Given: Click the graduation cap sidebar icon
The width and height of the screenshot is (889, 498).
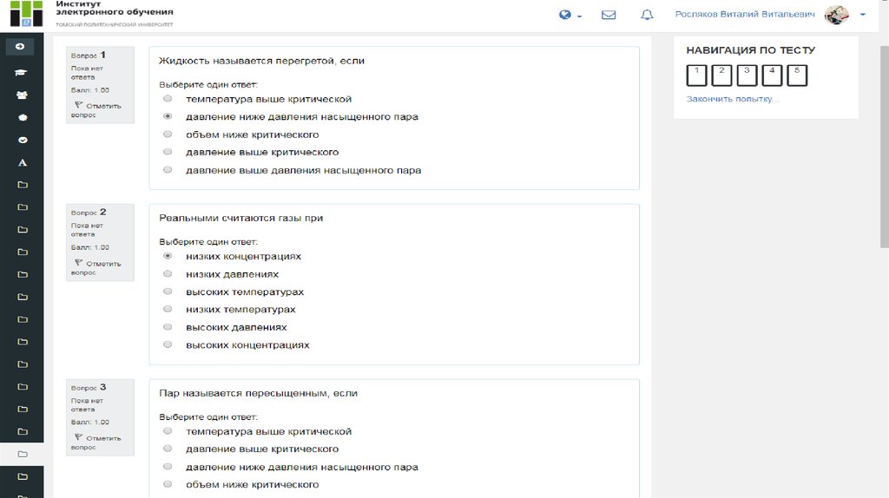Looking at the screenshot, I should 21,73.
